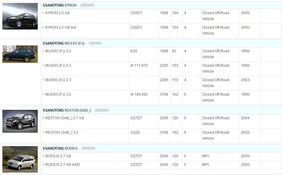This screenshot has height=175, width=282.
Task: Click the arrow bullet beside MUSSO (FJ) 2.0
Action: [43, 51]
